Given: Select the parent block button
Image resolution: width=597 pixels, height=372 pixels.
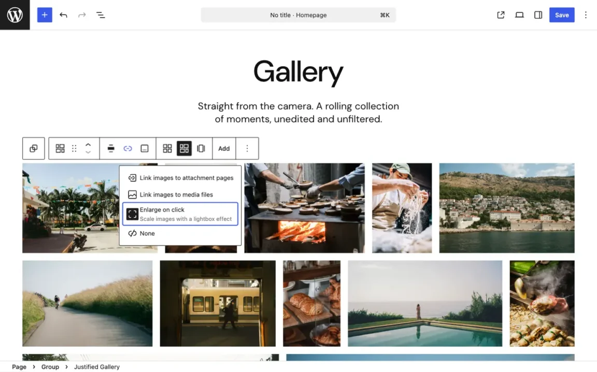Looking at the screenshot, I should click(34, 148).
